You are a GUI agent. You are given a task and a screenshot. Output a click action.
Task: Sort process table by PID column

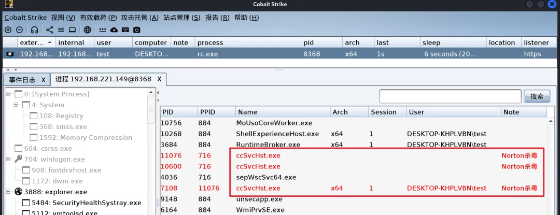178,112
